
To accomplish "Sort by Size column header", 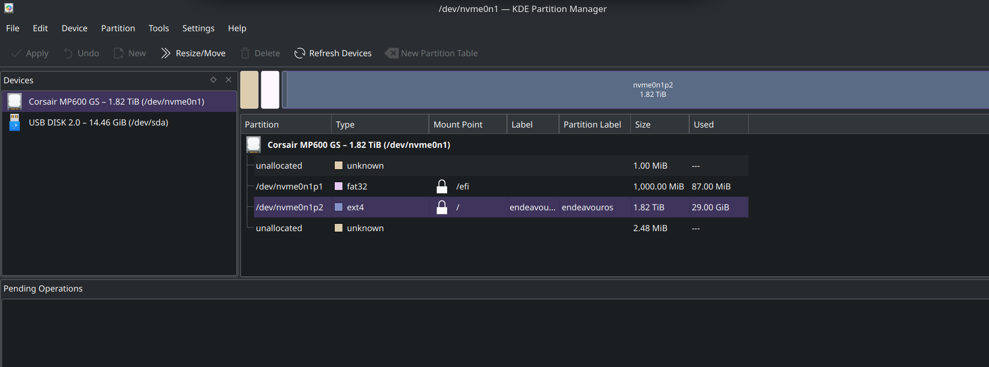I will 660,124.
